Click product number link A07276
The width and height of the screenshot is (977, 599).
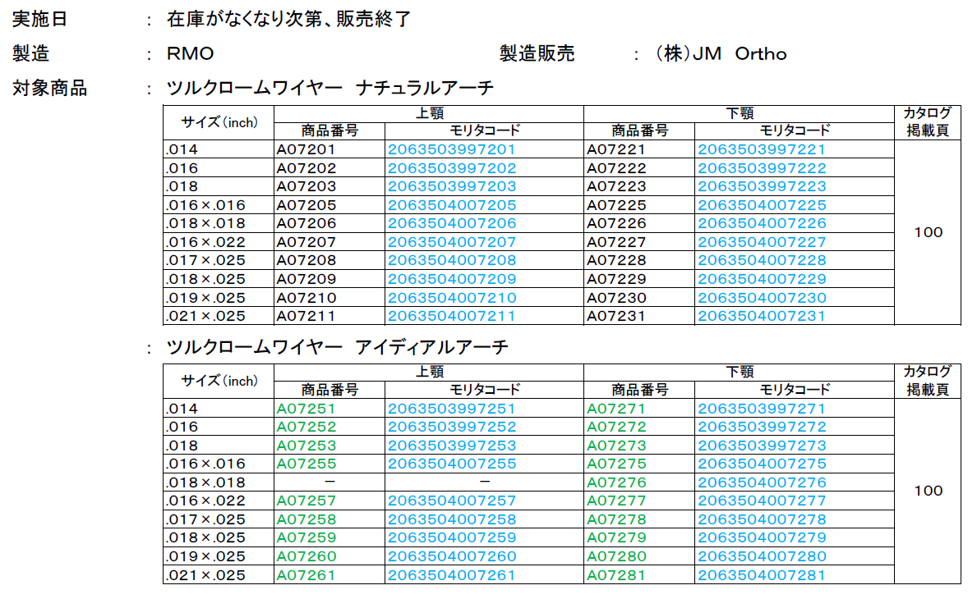[616, 482]
